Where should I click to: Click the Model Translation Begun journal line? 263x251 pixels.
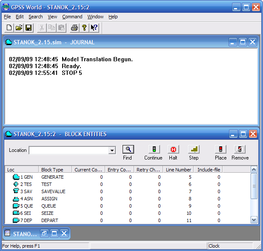(x=71, y=59)
